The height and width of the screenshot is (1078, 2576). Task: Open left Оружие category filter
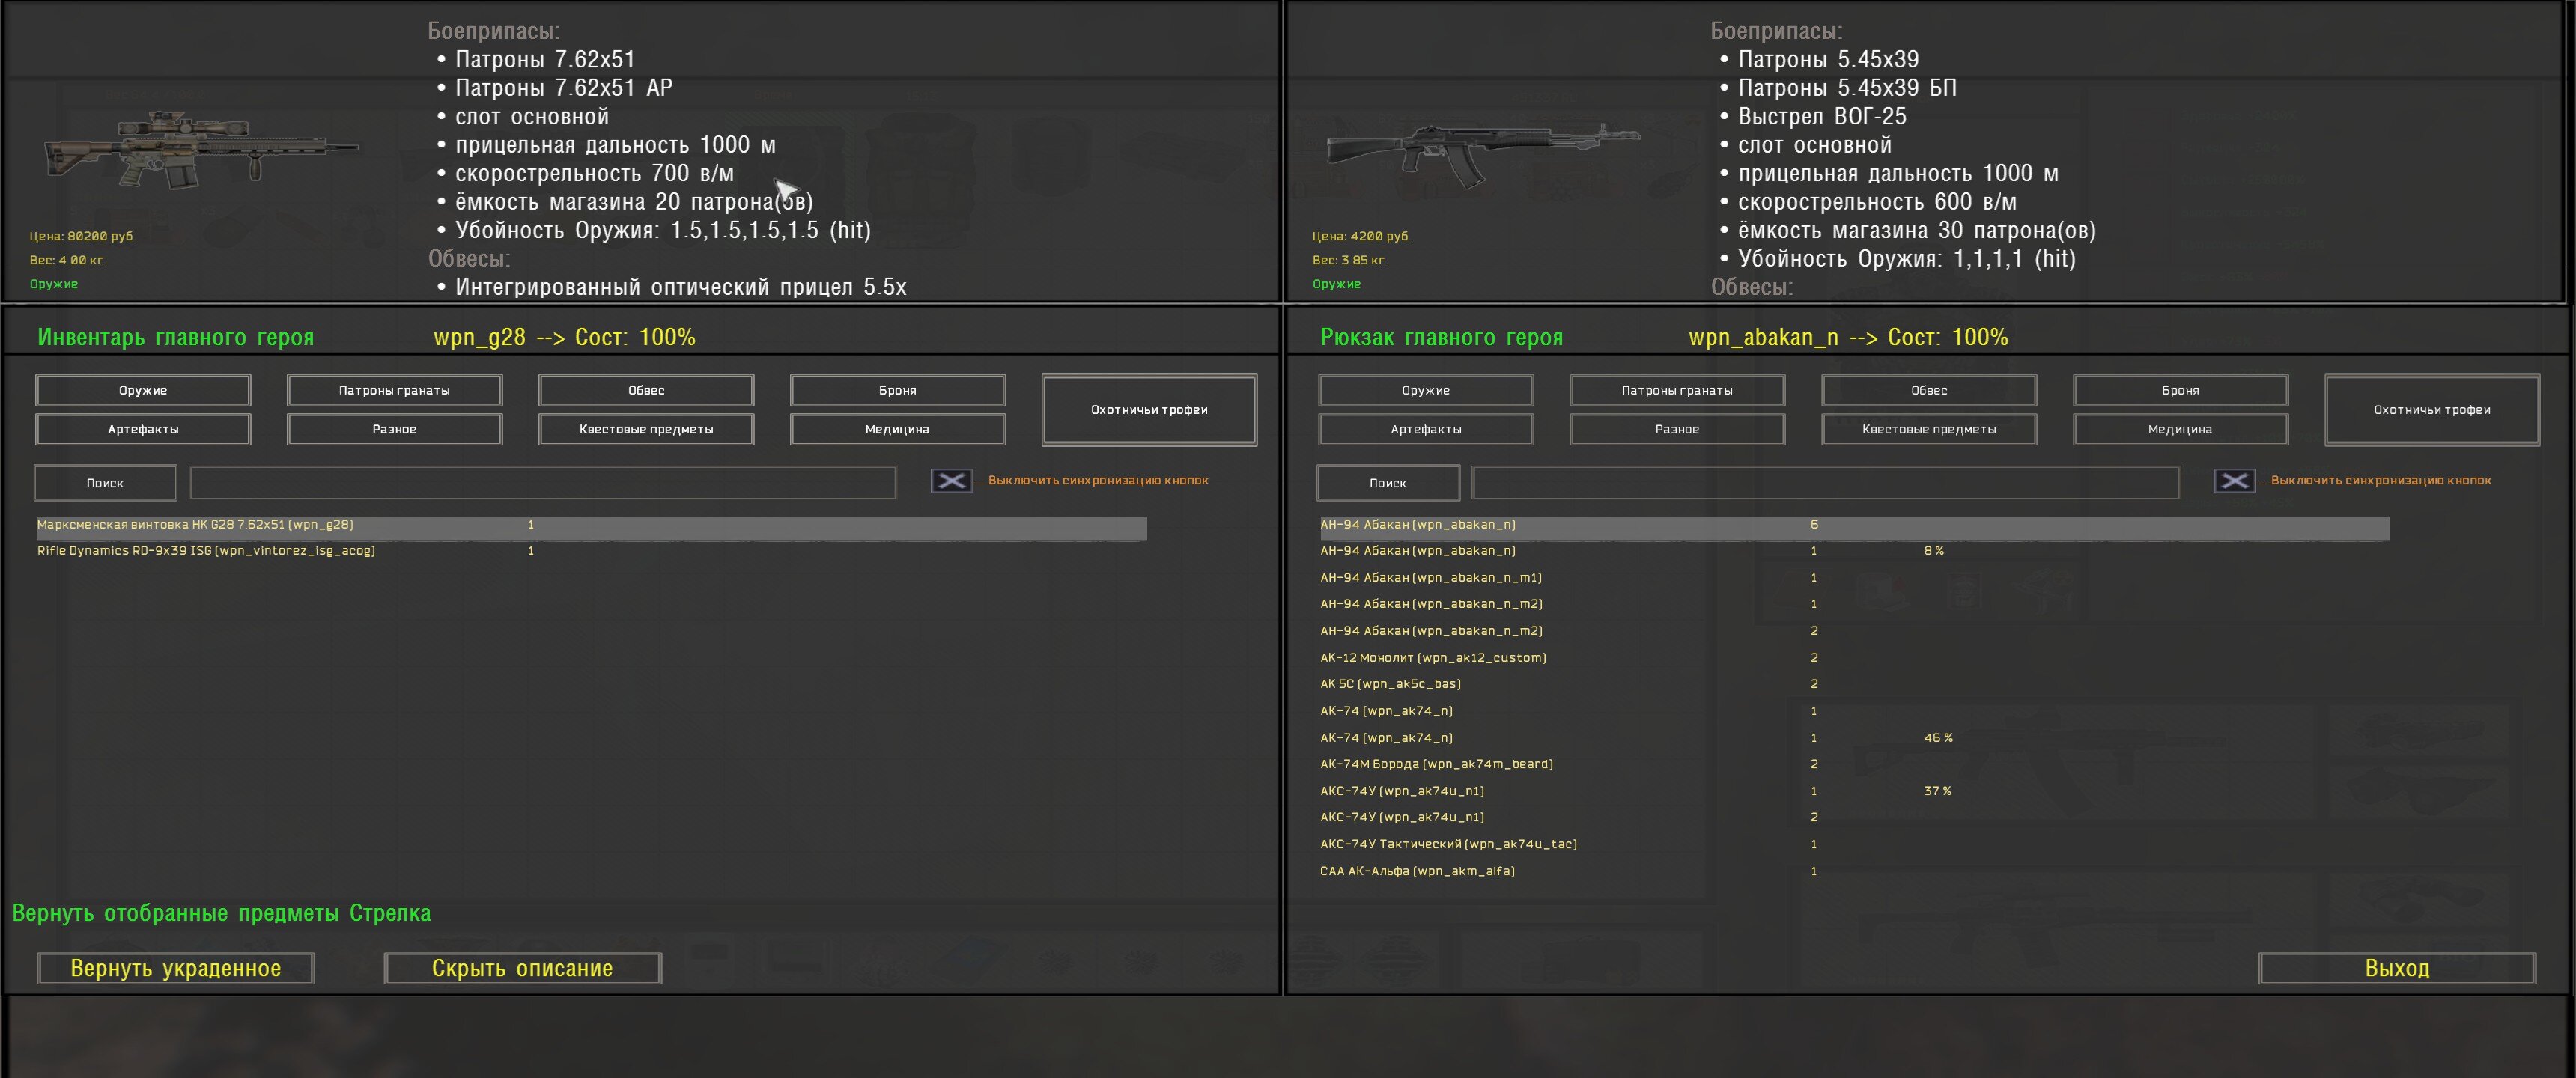pos(143,390)
